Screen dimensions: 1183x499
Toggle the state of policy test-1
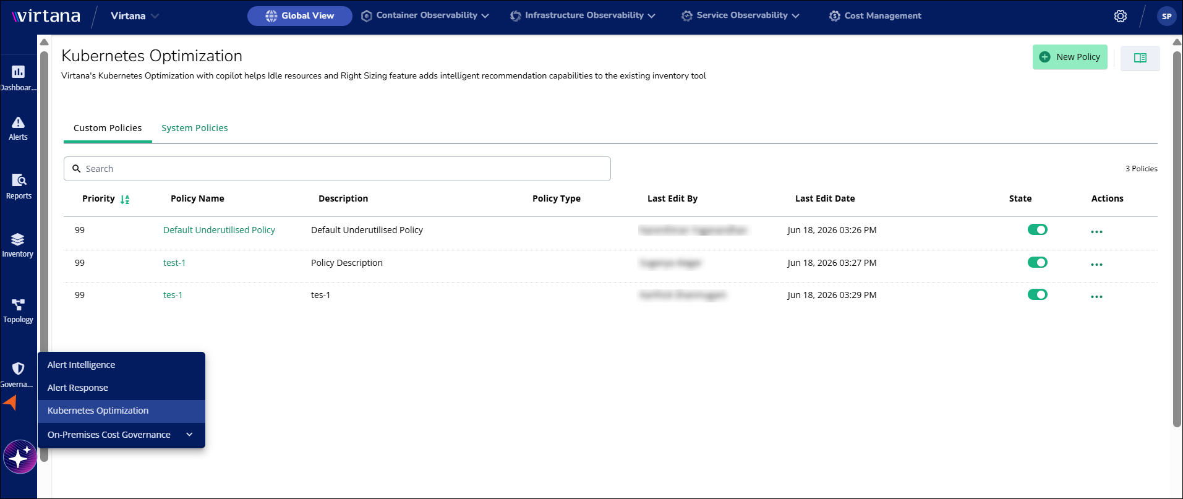tap(1038, 262)
